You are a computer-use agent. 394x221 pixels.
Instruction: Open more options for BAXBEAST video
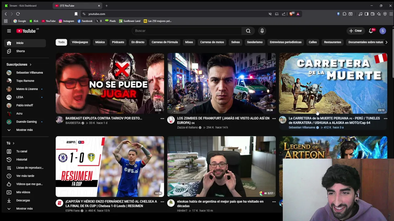point(162,118)
